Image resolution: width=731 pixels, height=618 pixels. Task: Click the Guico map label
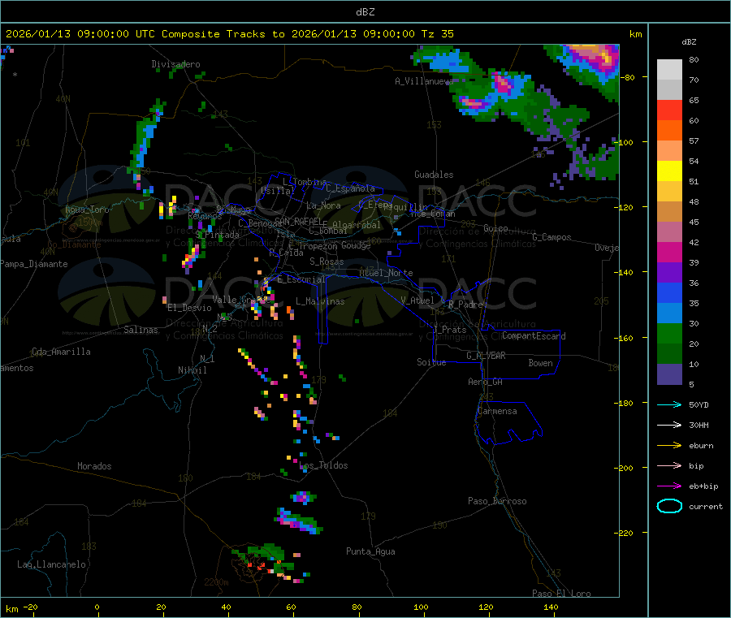(495, 228)
